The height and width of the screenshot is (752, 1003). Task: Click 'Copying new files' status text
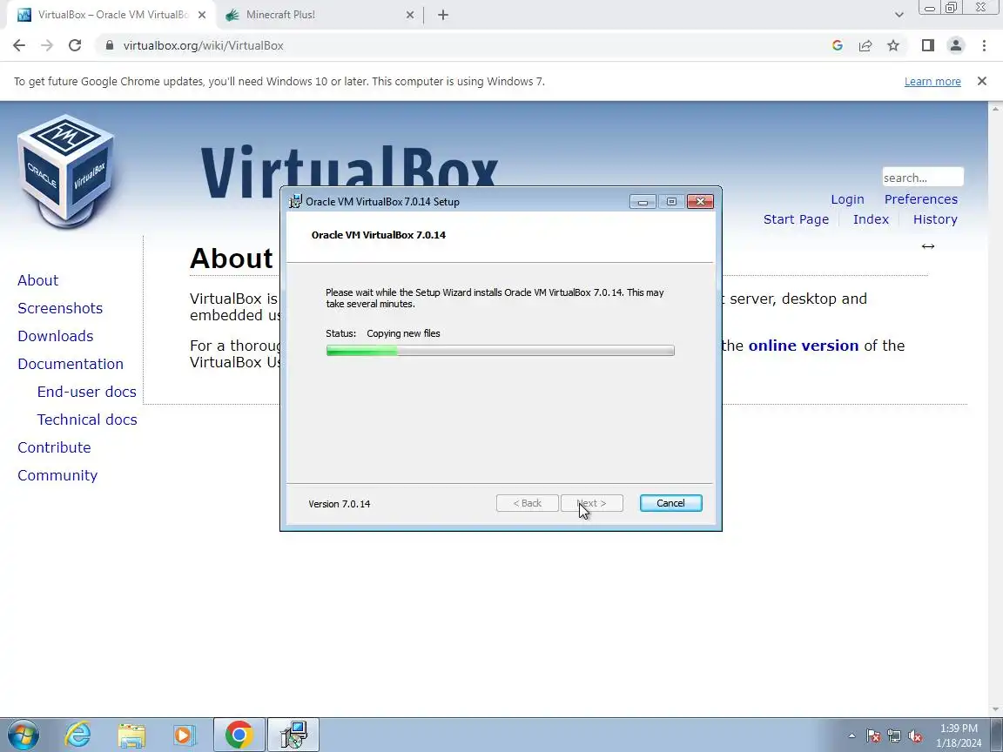pos(403,333)
